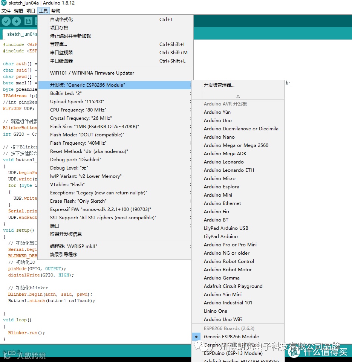Switch to the sketch_jun04a tab
This screenshot has width=352, height=362.
point(21,34)
